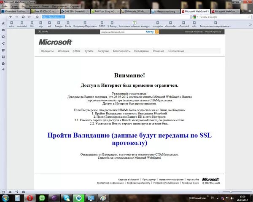Click Opera Link cloud icon in status bar
253x202 pixels.
tap(10, 192)
